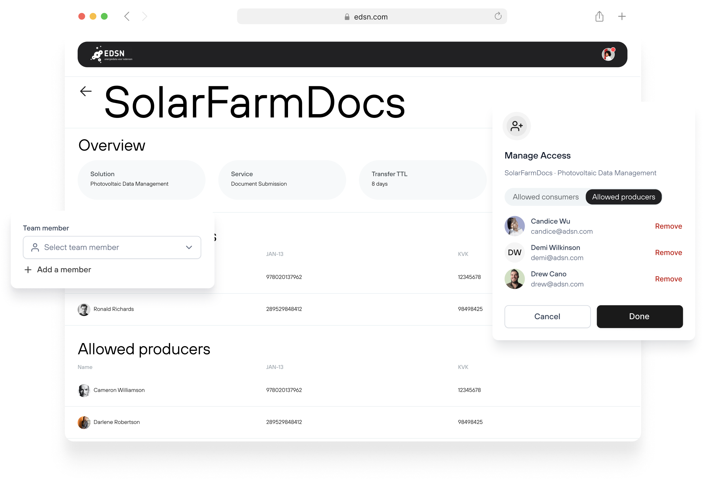This screenshot has height=498, width=705.
Task: Expand the team member dropdown chevron
Action: 189,247
